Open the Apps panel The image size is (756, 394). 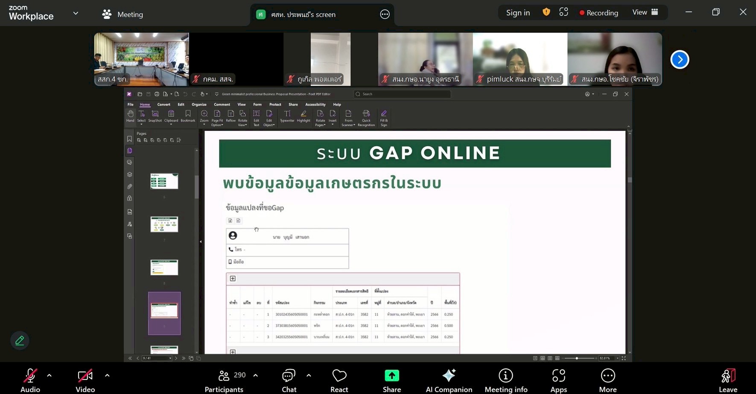(x=558, y=380)
